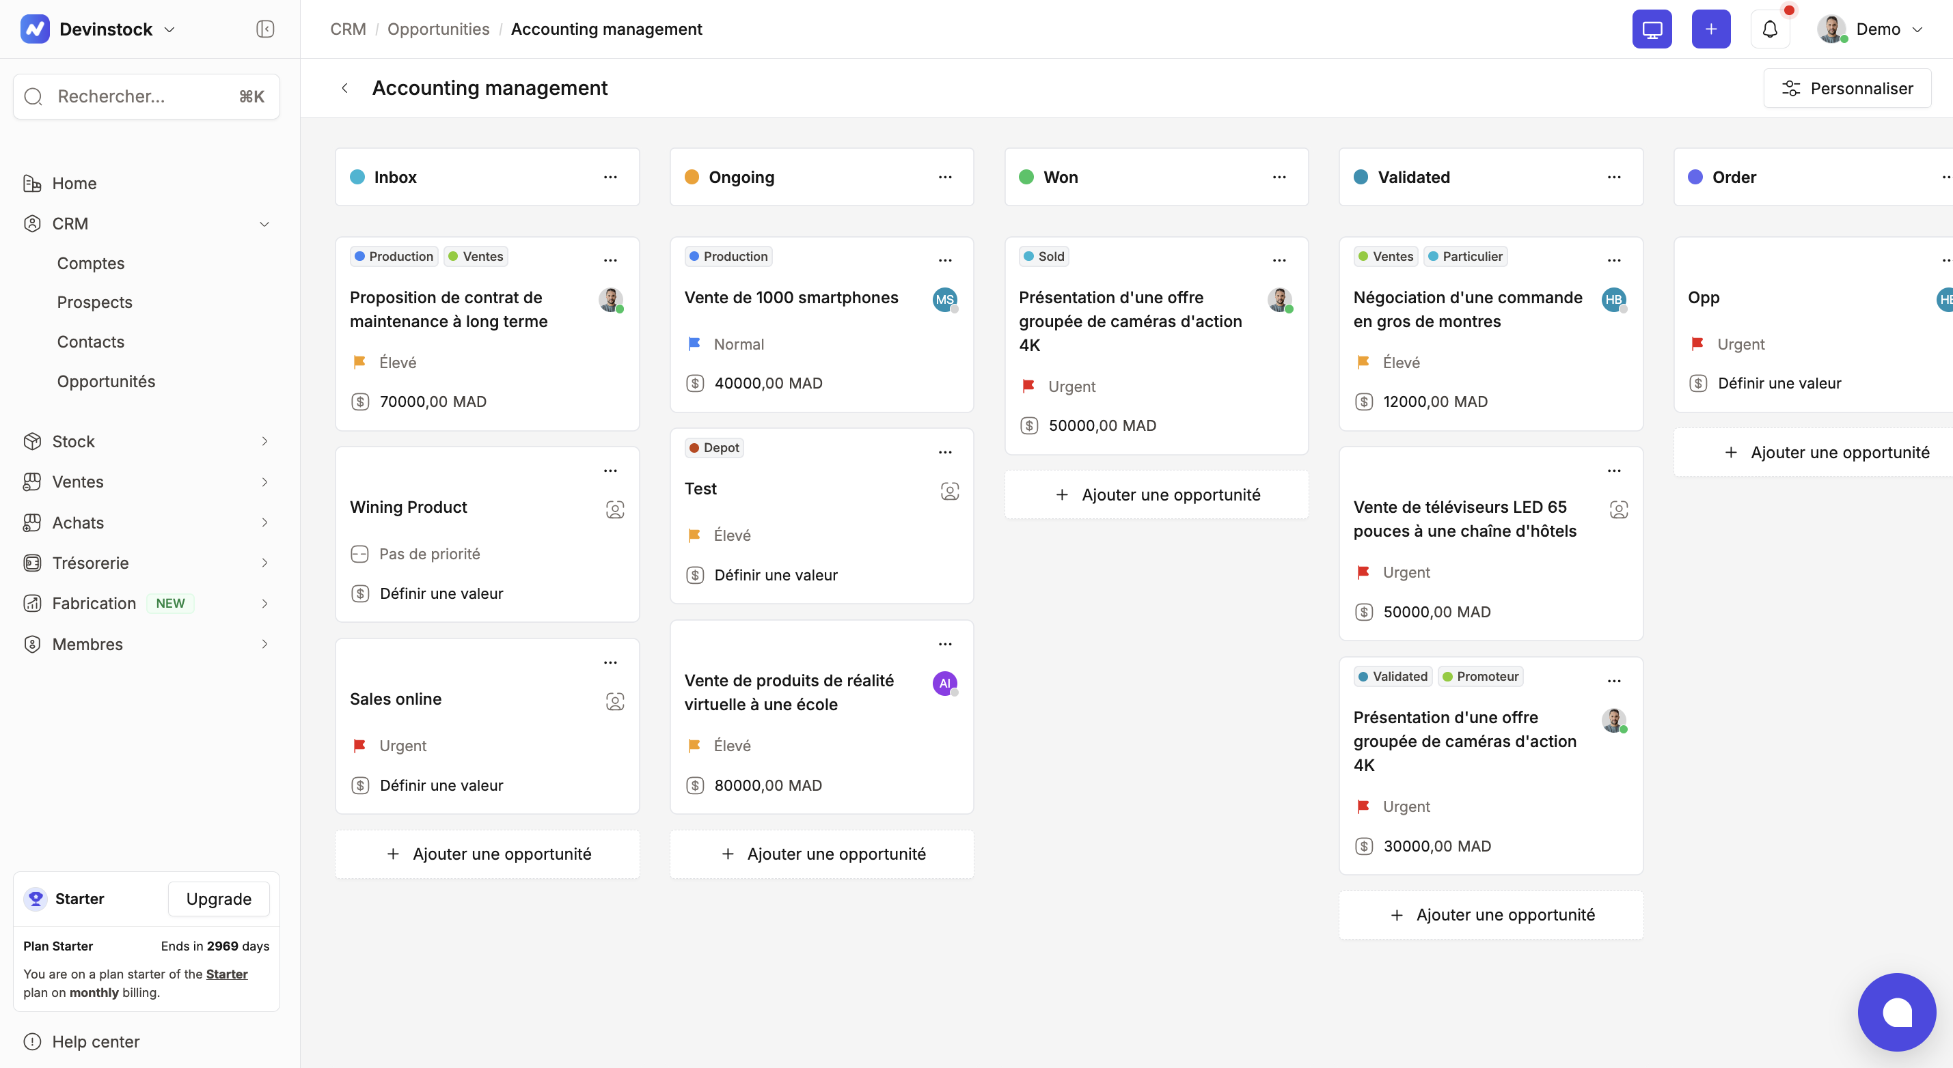The image size is (1953, 1068).
Task: Collapse the sidebar with the panel icon
Action: point(264,29)
